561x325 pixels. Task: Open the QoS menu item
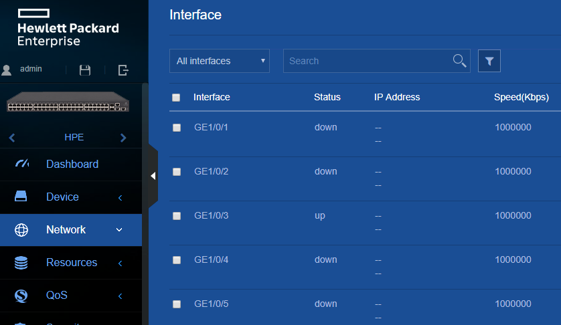(x=71, y=296)
